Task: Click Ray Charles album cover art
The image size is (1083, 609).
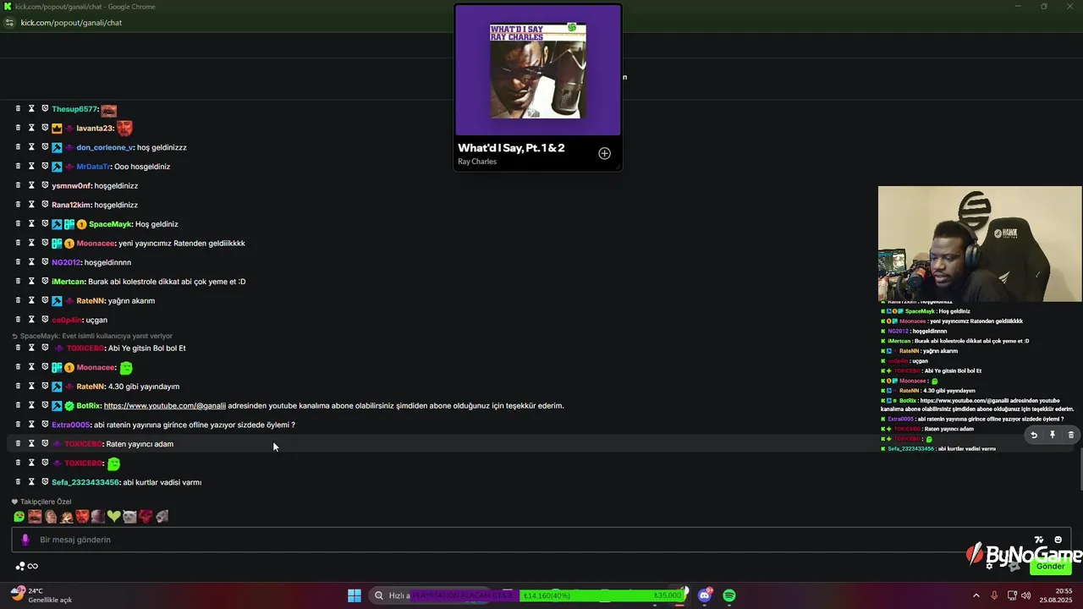Action: tap(538, 70)
